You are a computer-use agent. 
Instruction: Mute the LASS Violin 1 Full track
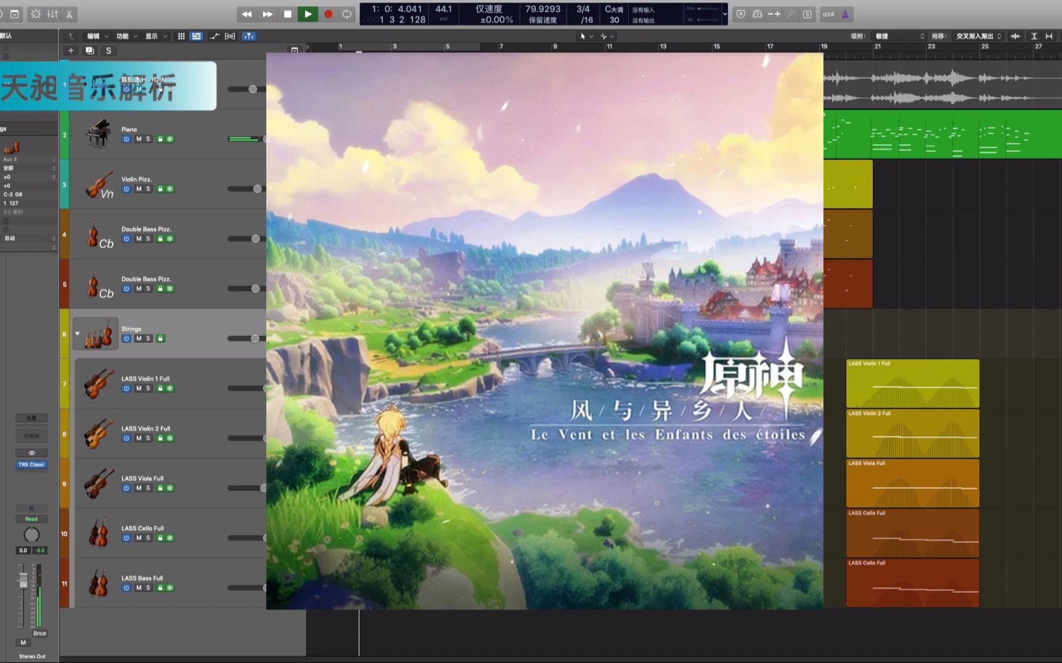point(139,388)
